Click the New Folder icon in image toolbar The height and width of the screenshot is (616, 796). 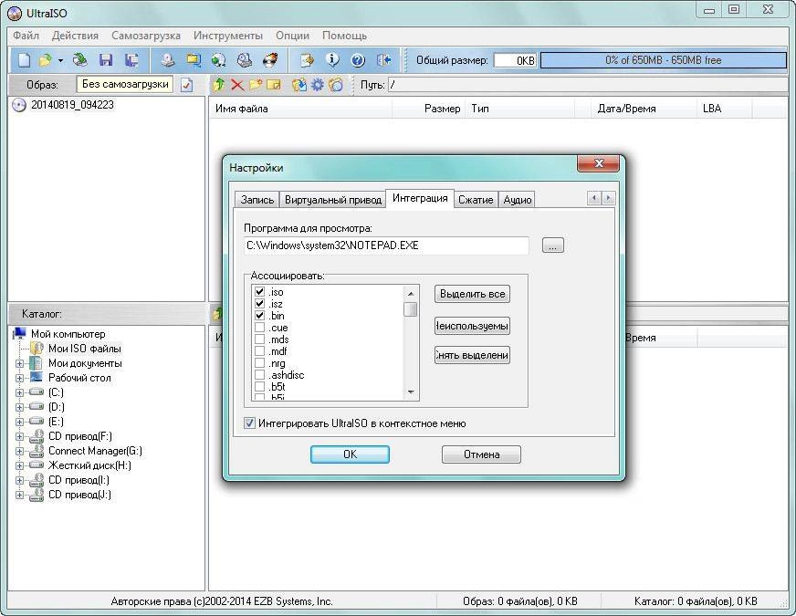point(256,85)
